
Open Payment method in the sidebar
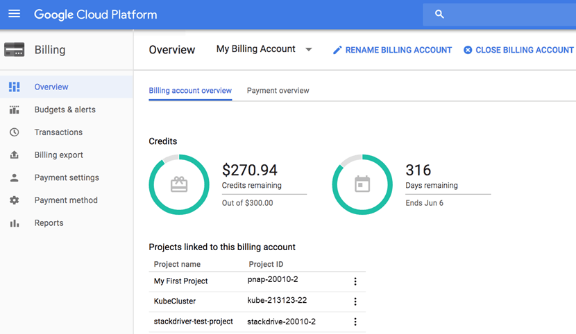(x=66, y=200)
